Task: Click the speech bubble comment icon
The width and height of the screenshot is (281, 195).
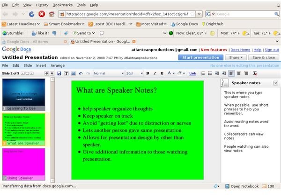Action: click(102, 33)
